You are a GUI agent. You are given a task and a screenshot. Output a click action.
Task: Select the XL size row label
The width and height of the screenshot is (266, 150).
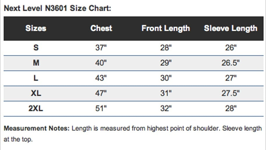[36, 93]
